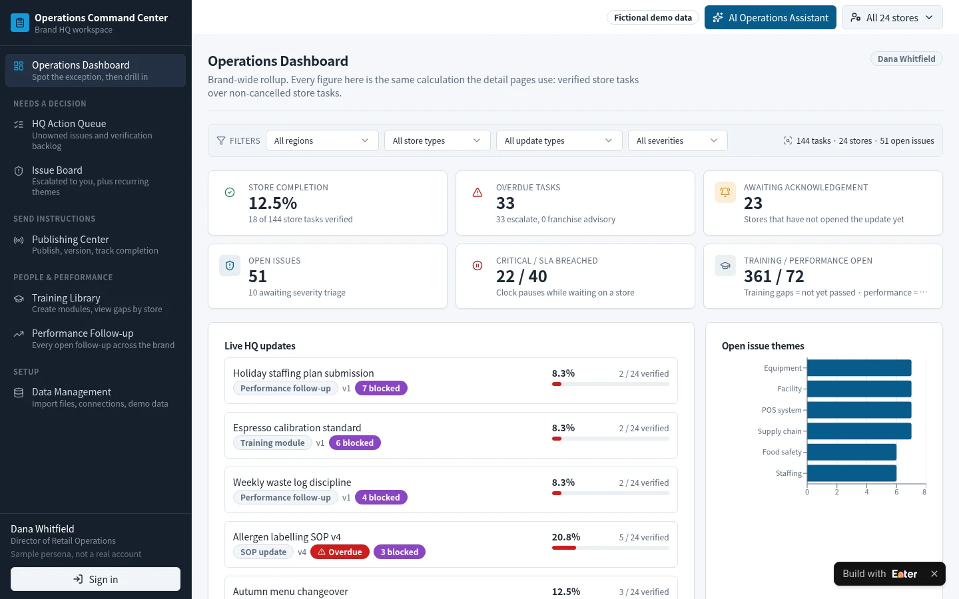Click the 7 blocked badge

(x=381, y=388)
